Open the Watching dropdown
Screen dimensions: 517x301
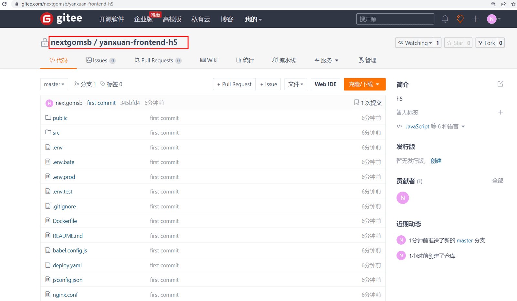click(415, 43)
